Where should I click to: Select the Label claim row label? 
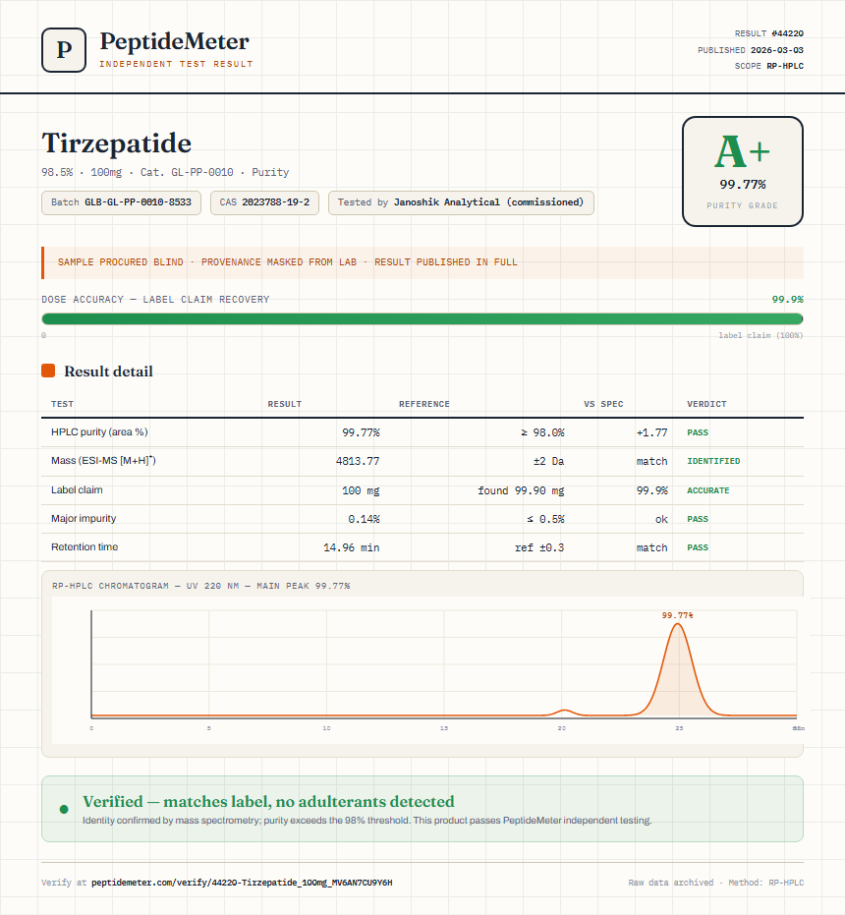coord(77,489)
